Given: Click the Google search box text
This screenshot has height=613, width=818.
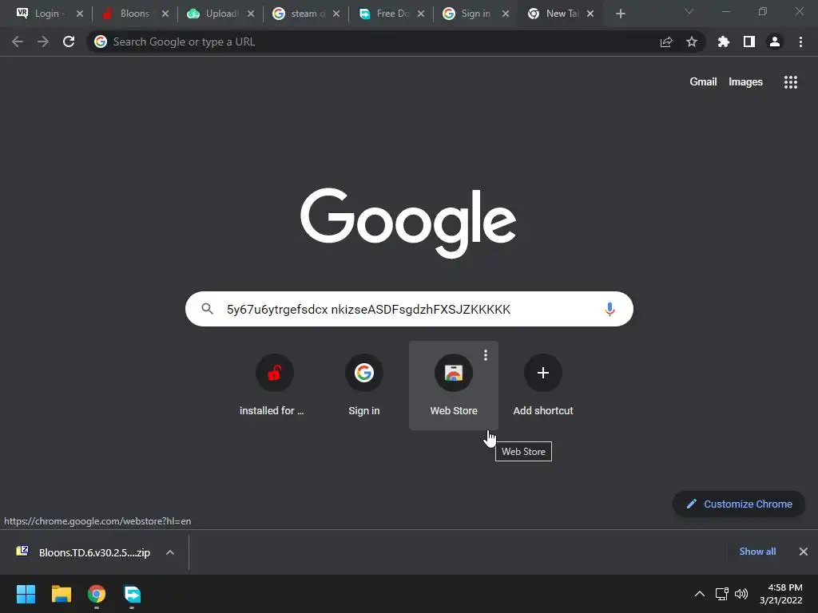Looking at the screenshot, I should 368,309.
